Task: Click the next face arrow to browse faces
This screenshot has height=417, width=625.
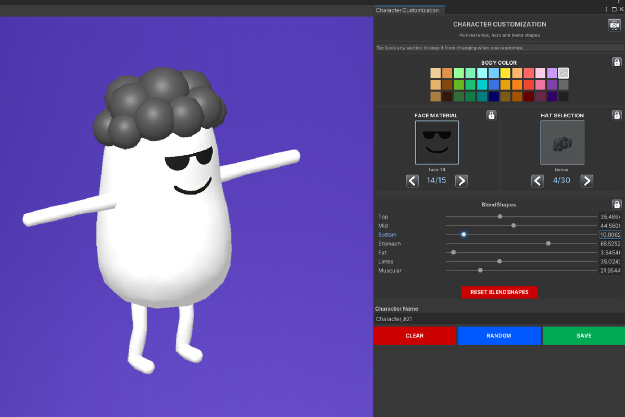Action: click(x=461, y=180)
